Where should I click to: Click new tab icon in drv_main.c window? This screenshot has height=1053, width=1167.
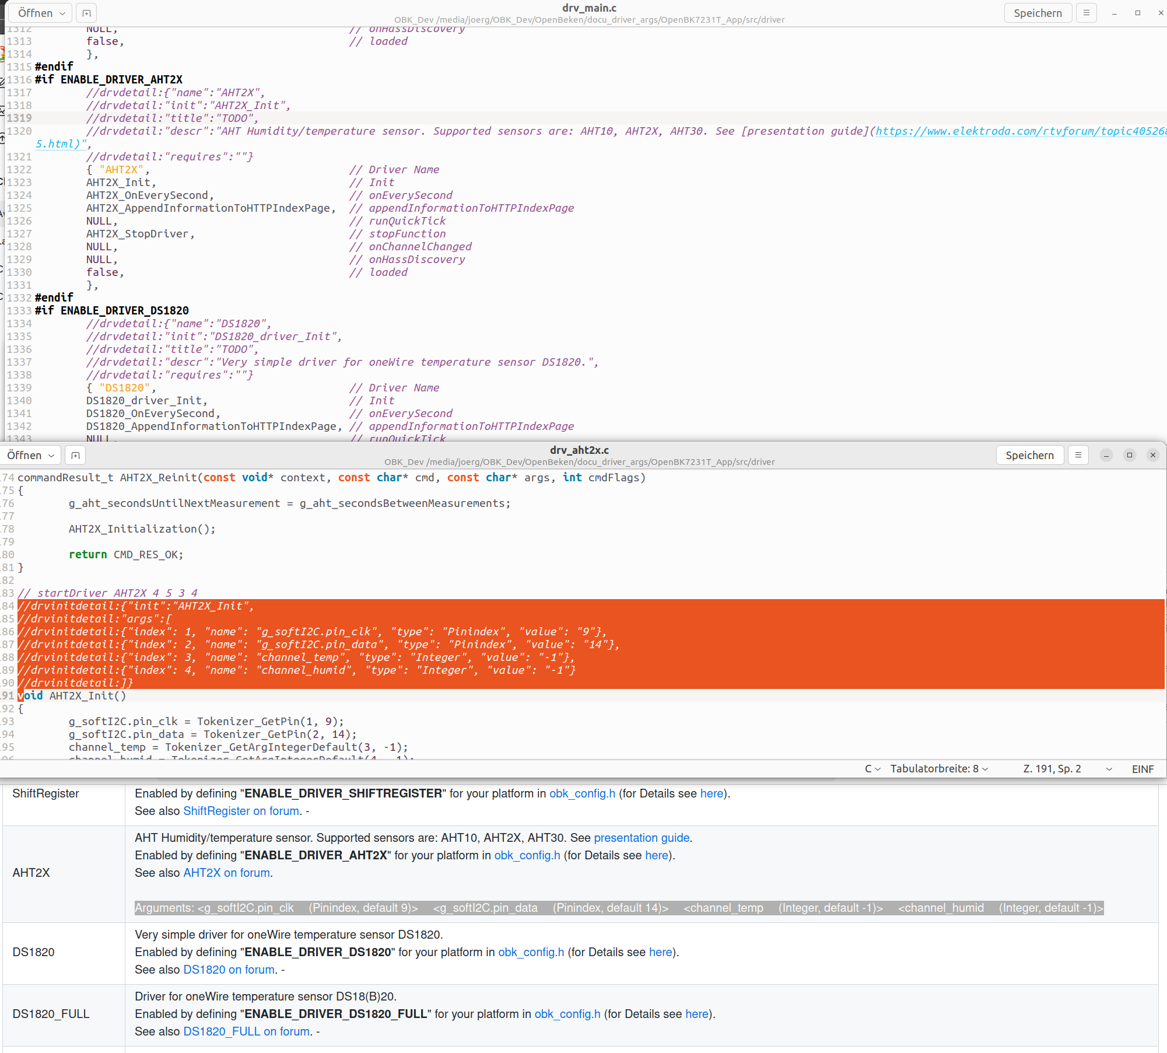pos(86,13)
